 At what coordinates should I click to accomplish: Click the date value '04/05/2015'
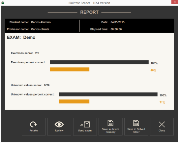pos(117,22)
